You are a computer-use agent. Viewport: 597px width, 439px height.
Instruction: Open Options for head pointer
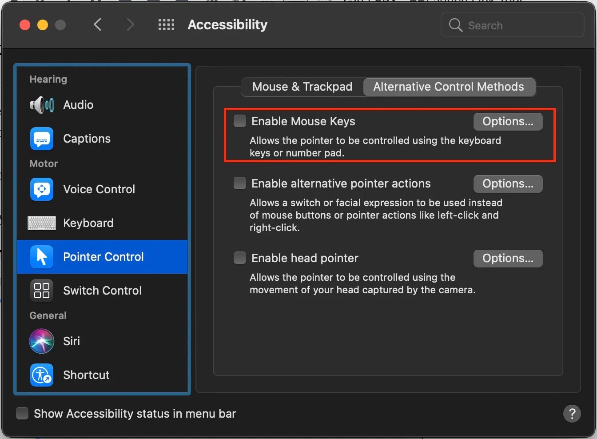[508, 258]
